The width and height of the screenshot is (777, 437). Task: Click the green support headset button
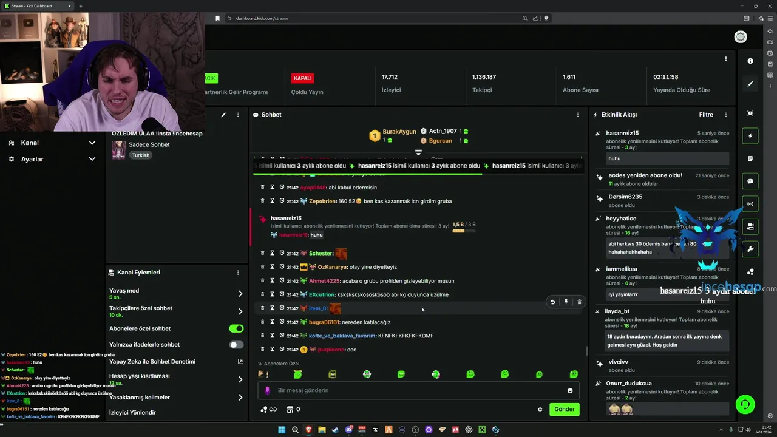pyautogui.click(x=745, y=404)
